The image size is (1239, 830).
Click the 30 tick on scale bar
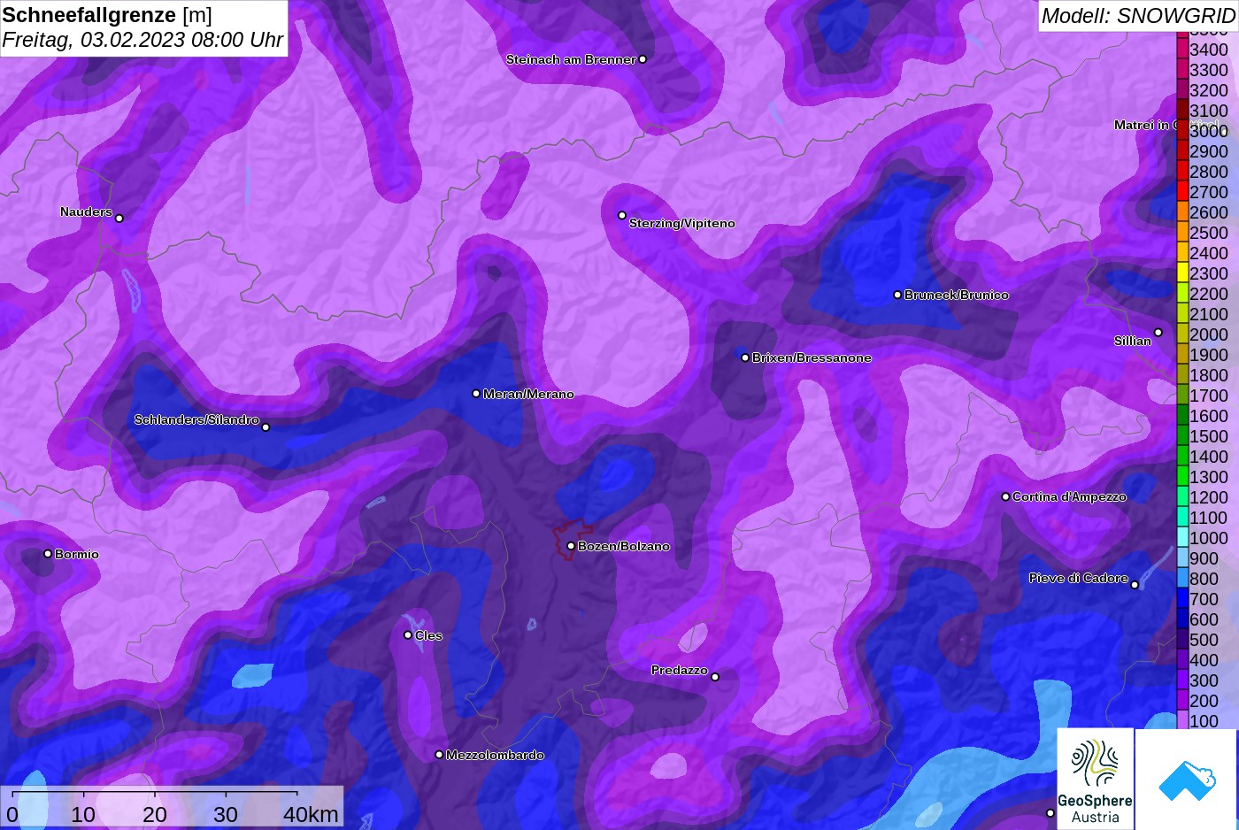[x=226, y=814]
